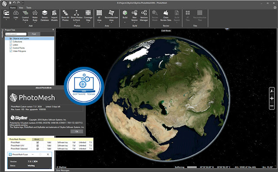278x172 pixels.
Task: Toggle the Control Points layer checkbox
Action: [11, 48]
